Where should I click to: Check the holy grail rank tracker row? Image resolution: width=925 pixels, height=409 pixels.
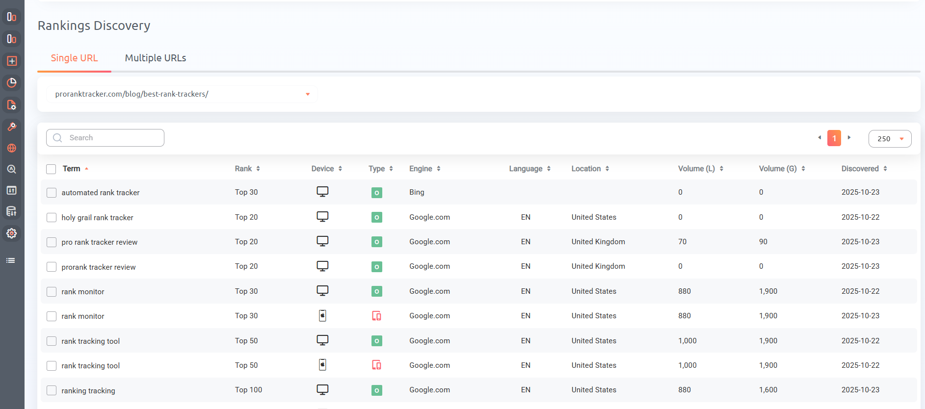pos(52,217)
